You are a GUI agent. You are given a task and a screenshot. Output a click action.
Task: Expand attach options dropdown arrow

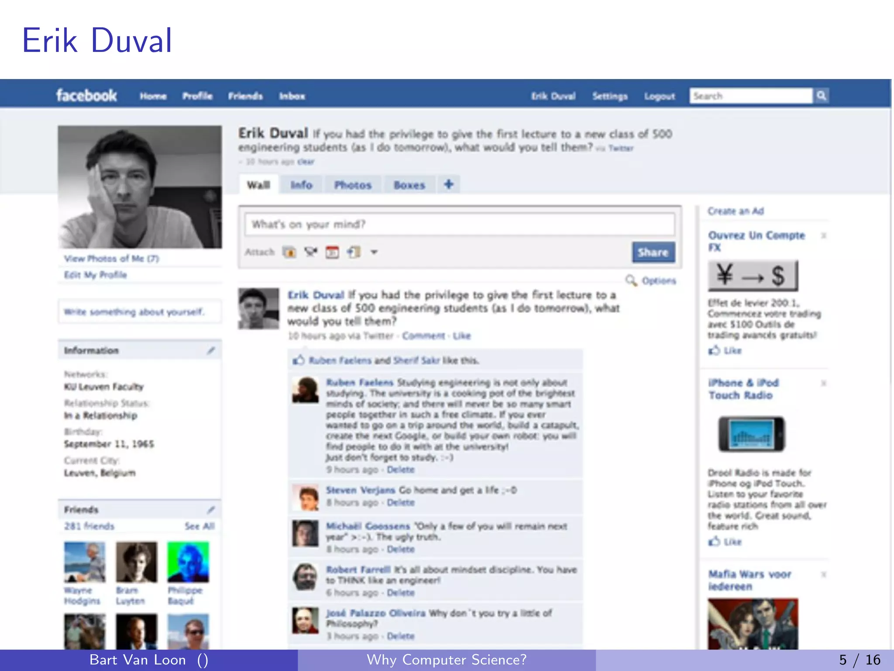pyautogui.click(x=374, y=252)
